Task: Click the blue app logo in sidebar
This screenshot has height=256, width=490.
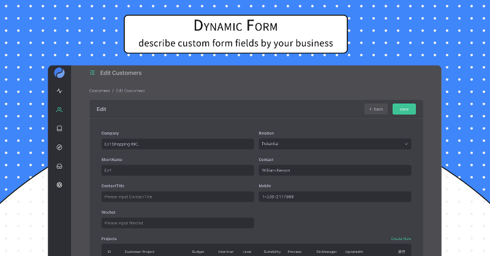Action: click(59, 73)
